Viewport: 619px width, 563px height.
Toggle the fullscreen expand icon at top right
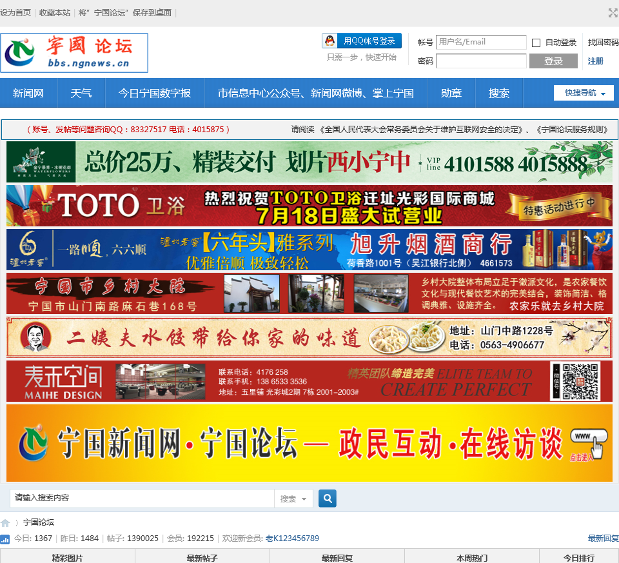pos(613,13)
